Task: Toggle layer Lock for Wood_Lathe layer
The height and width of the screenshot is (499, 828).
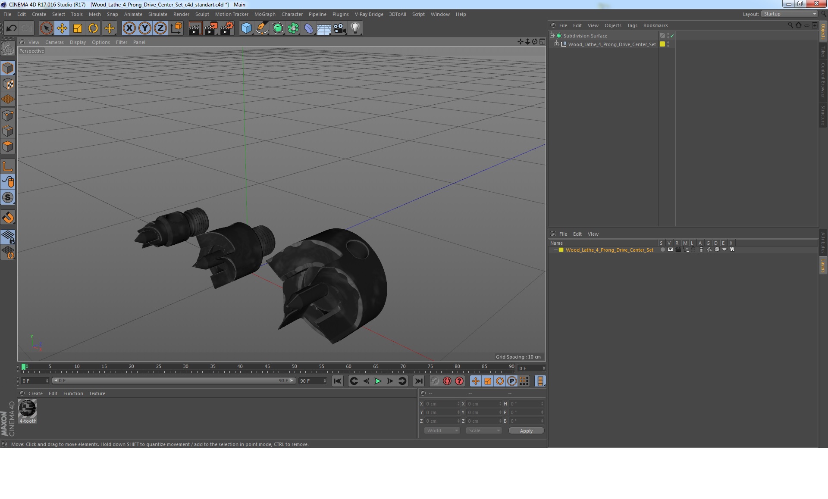Action: coord(693,249)
